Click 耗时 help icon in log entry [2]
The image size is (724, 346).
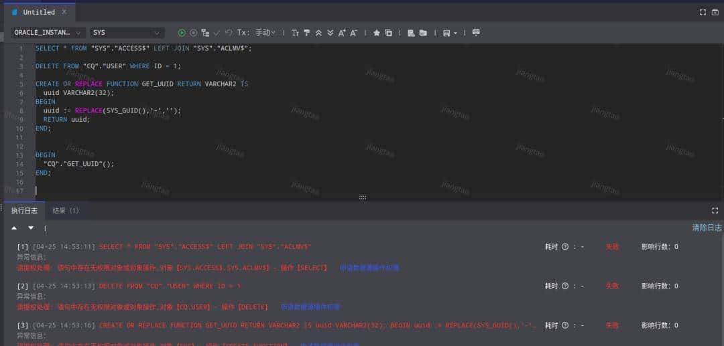564,286
